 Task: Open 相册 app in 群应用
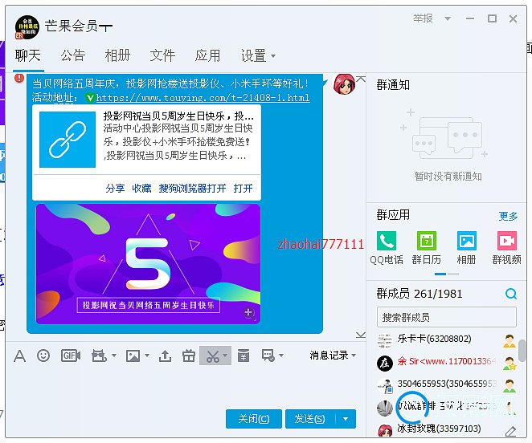pyautogui.click(x=467, y=247)
